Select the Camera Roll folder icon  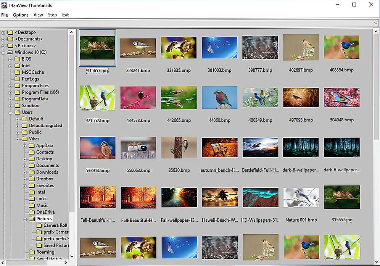(39, 226)
